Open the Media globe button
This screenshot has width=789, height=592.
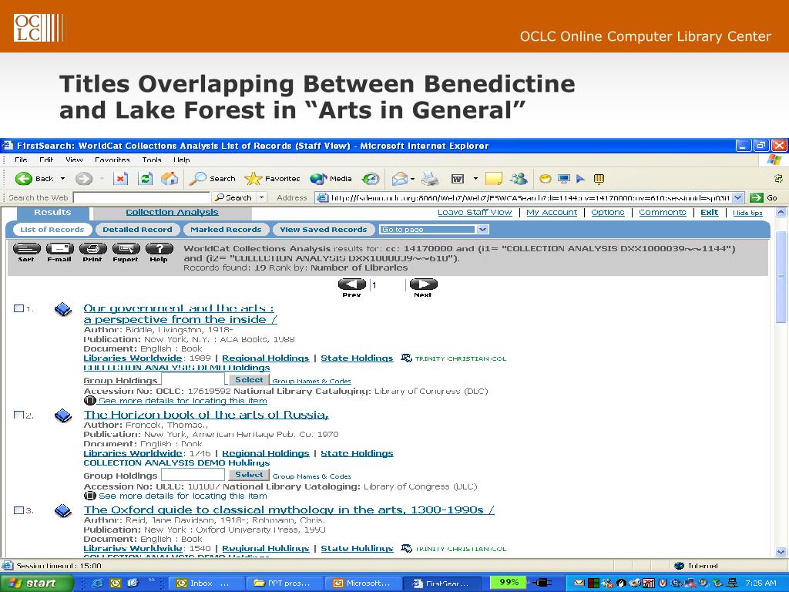[x=318, y=178]
